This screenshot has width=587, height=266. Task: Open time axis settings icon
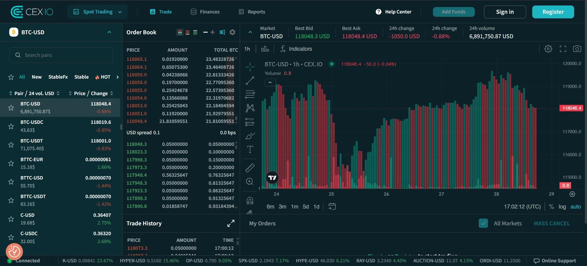572,194
